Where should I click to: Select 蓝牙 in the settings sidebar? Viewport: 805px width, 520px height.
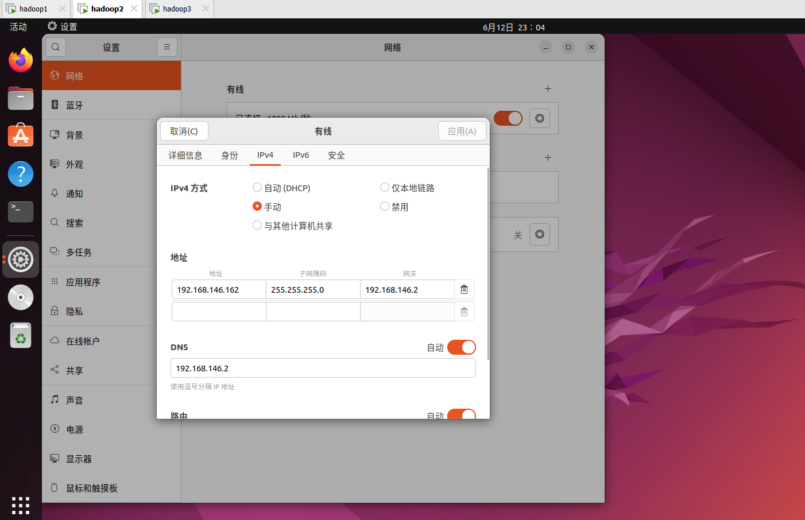pos(111,105)
